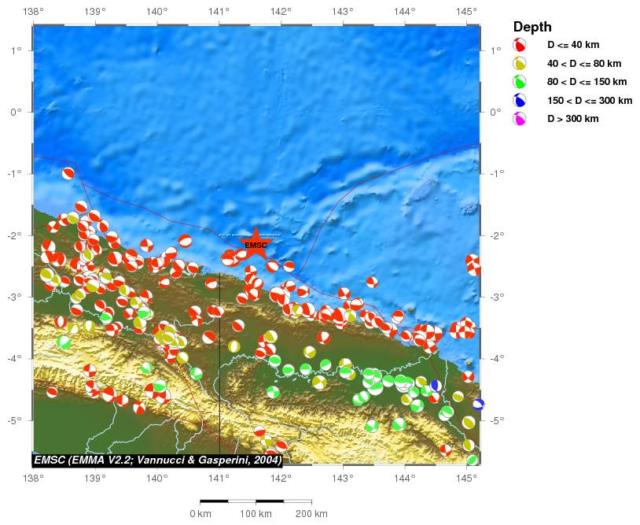The height and width of the screenshot is (525, 640).
Task: Select the isolated red beachball near -1° latitude
Action: click(68, 174)
